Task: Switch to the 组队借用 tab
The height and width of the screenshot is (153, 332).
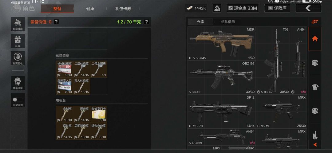Action: click(228, 22)
